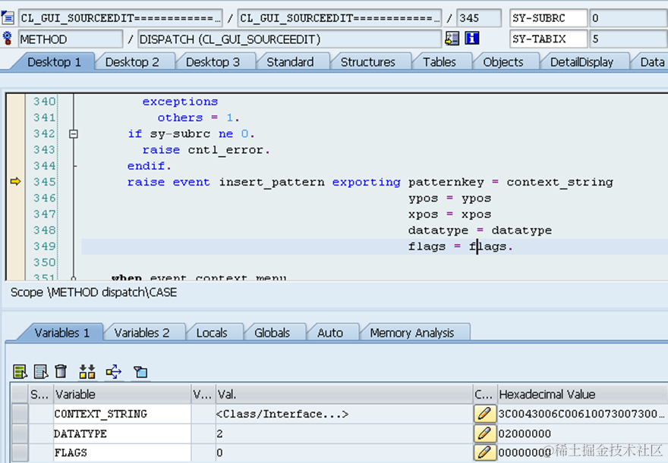Image resolution: width=668 pixels, height=463 pixels.
Task: Open the Standard tab
Action: coord(290,62)
